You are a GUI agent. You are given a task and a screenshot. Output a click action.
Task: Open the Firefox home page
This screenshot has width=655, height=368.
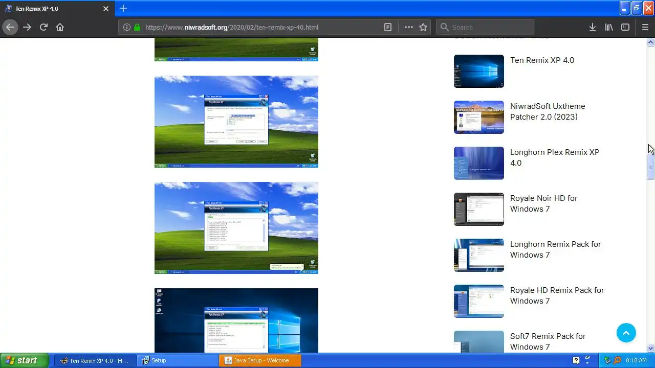(x=60, y=27)
